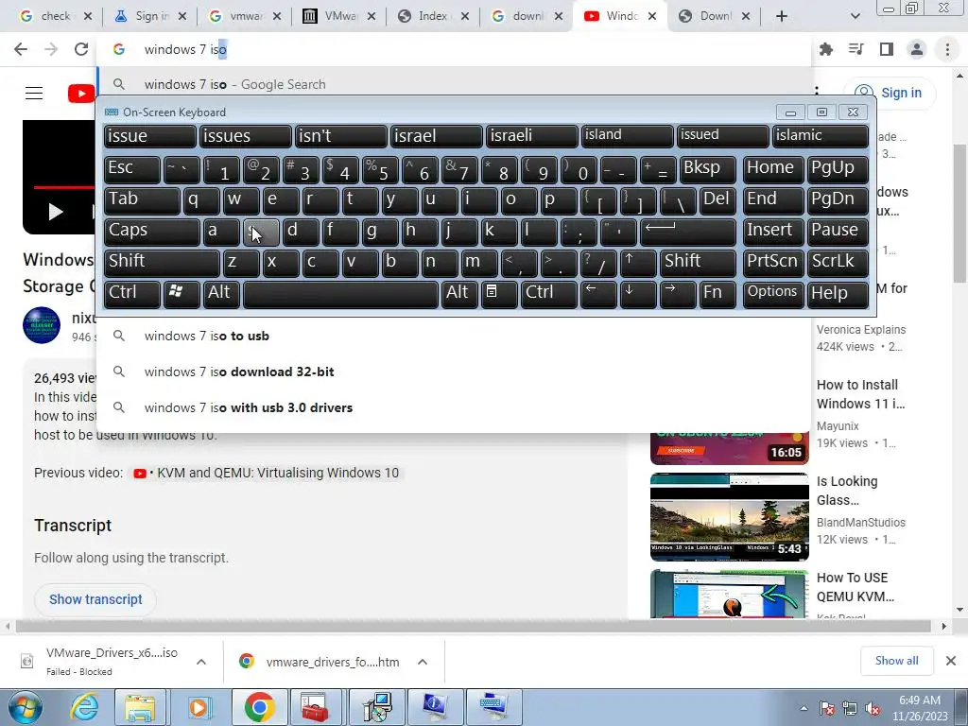
Task: Click the red video progress bar
Action: (64, 186)
